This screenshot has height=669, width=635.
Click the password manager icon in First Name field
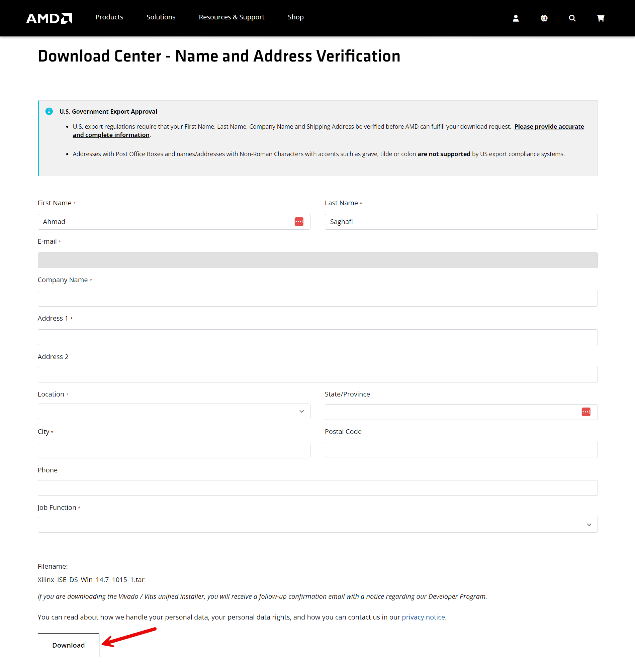[299, 222]
